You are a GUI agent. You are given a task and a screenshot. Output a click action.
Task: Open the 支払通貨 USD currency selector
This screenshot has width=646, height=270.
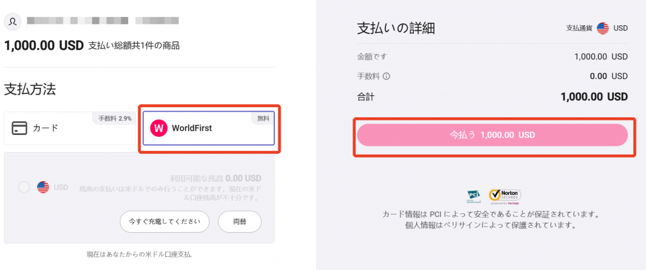pos(597,28)
